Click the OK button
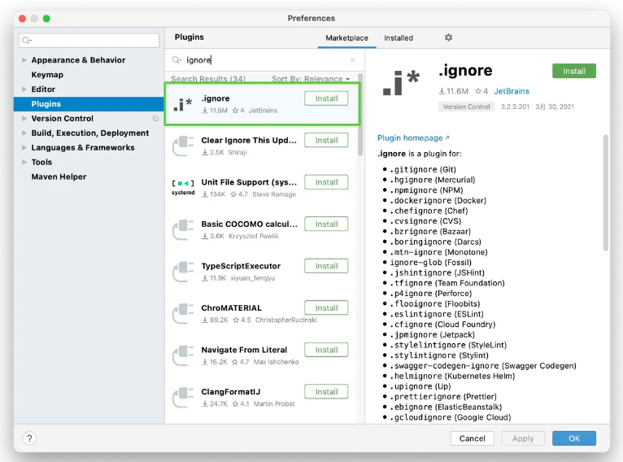The height and width of the screenshot is (462, 623). (x=573, y=438)
